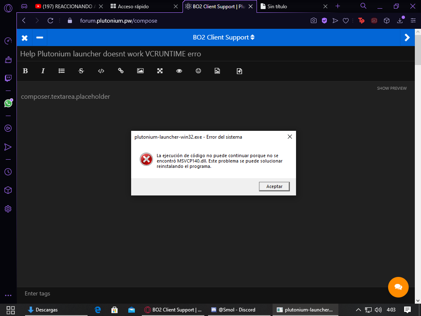Expand the BO2 Client Support category dropdown
This screenshot has width=421, height=316.
point(223,37)
